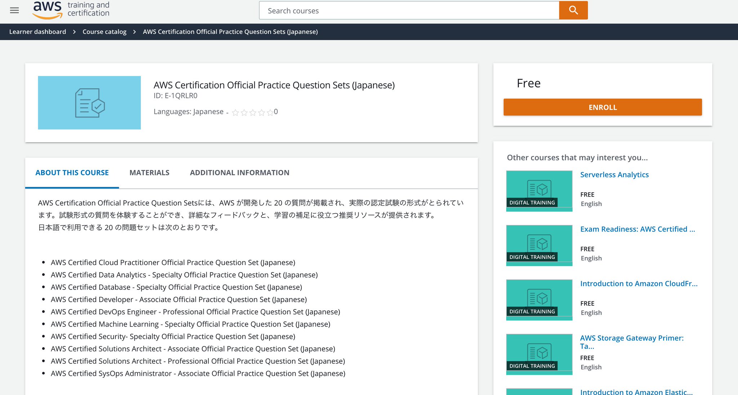Click the Languages: Japanese label
This screenshot has width=738, height=395.
click(188, 112)
